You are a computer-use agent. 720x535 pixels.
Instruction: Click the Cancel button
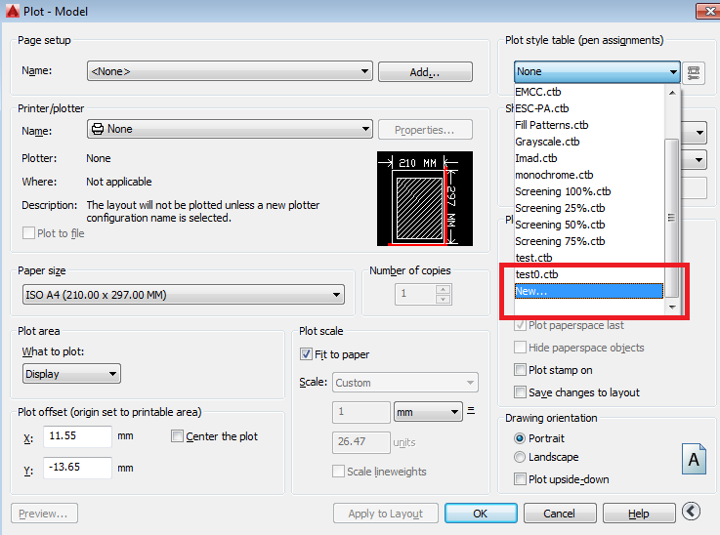[560, 513]
